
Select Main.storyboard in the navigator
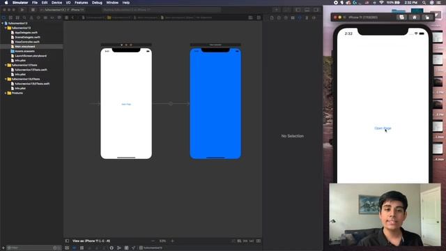pos(25,47)
